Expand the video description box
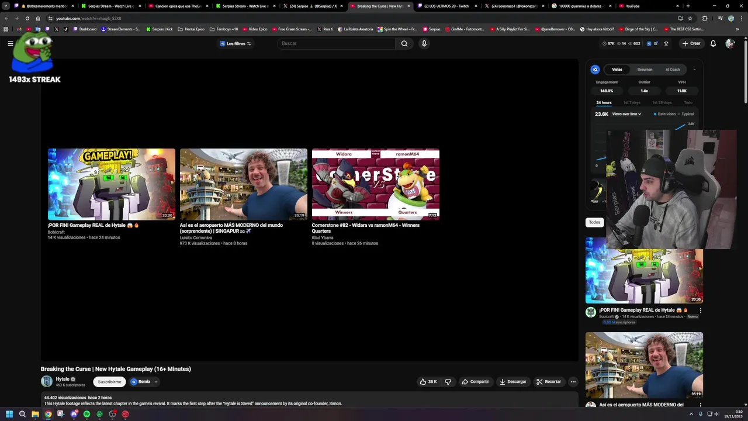Screen dimensions: 748x421 (x=310, y=401)
